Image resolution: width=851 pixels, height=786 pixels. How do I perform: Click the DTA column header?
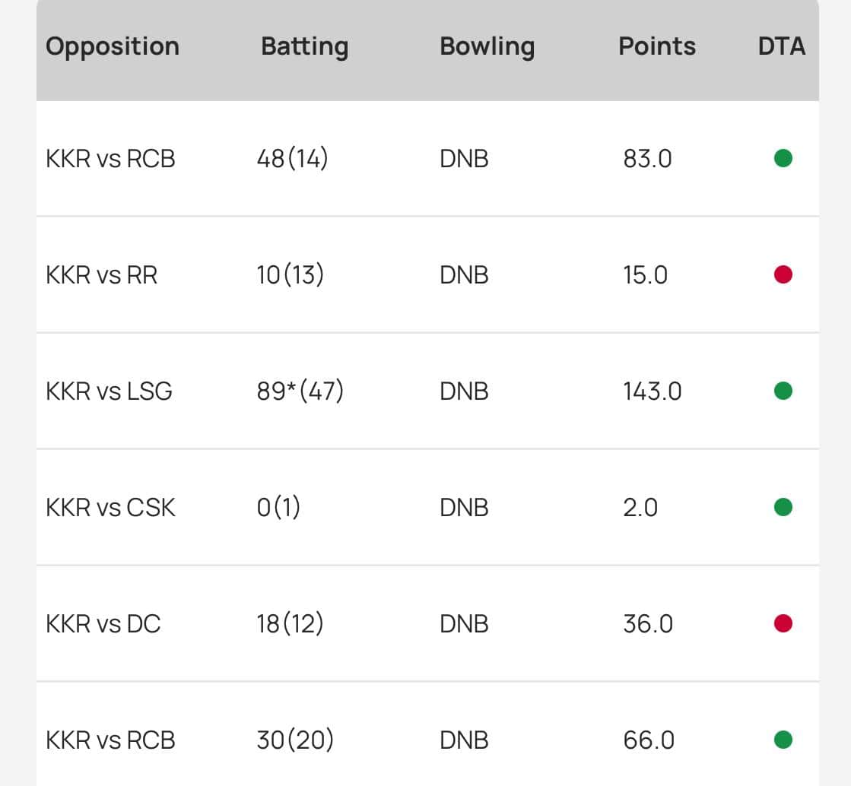(x=782, y=46)
